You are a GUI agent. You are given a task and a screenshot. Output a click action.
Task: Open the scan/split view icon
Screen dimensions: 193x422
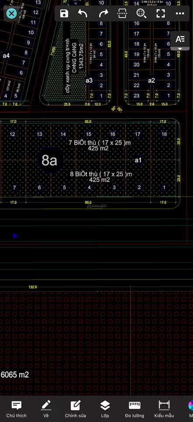122,13
